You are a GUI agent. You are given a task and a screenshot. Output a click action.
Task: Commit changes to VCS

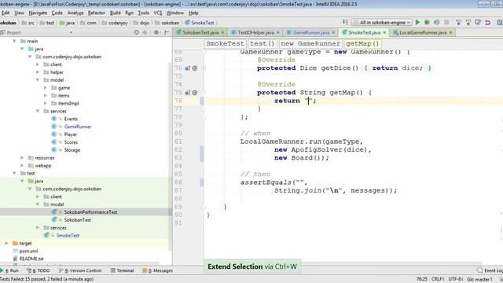point(468,22)
